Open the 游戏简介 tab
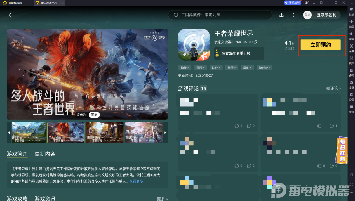 click(x=17, y=154)
